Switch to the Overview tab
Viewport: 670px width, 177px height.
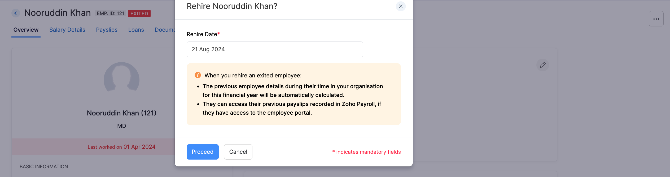26,30
